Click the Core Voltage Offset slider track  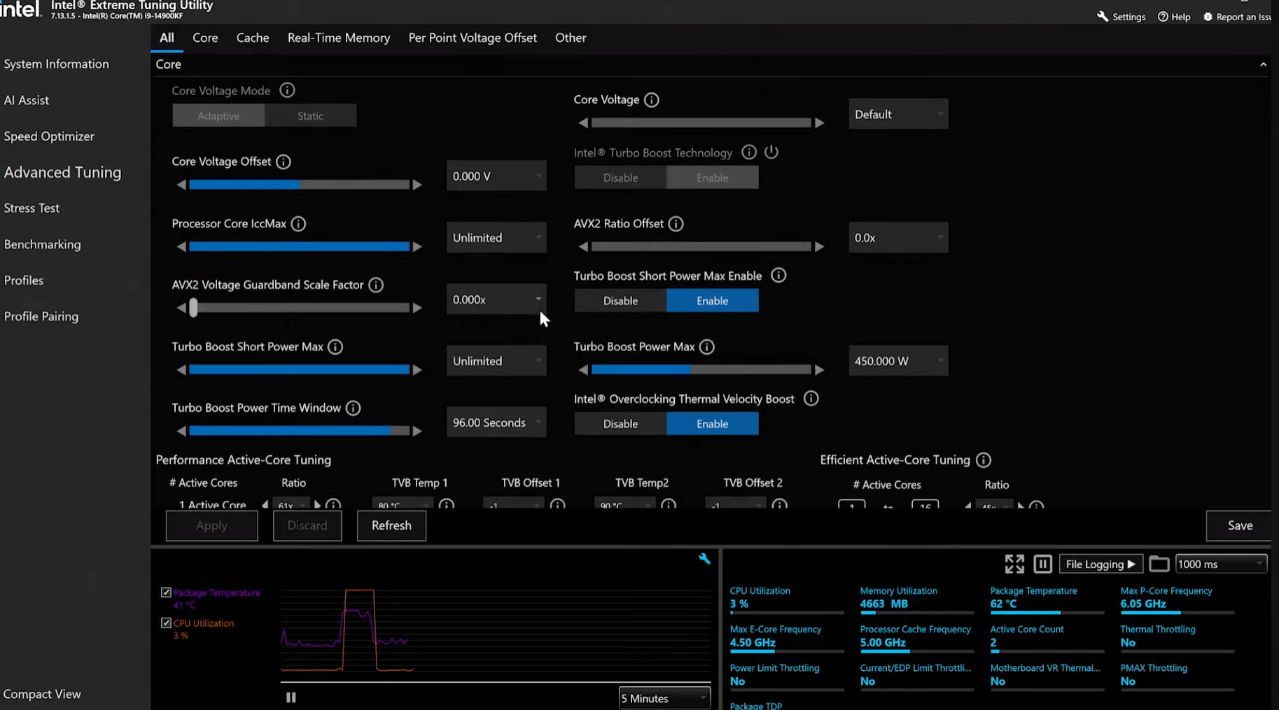(x=300, y=185)
